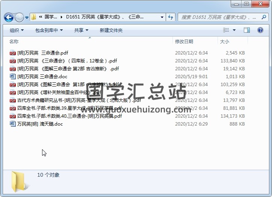
Task: Click PDF icon of [明]万民英 三命通会.pdf
Action: tap(13, 53)
